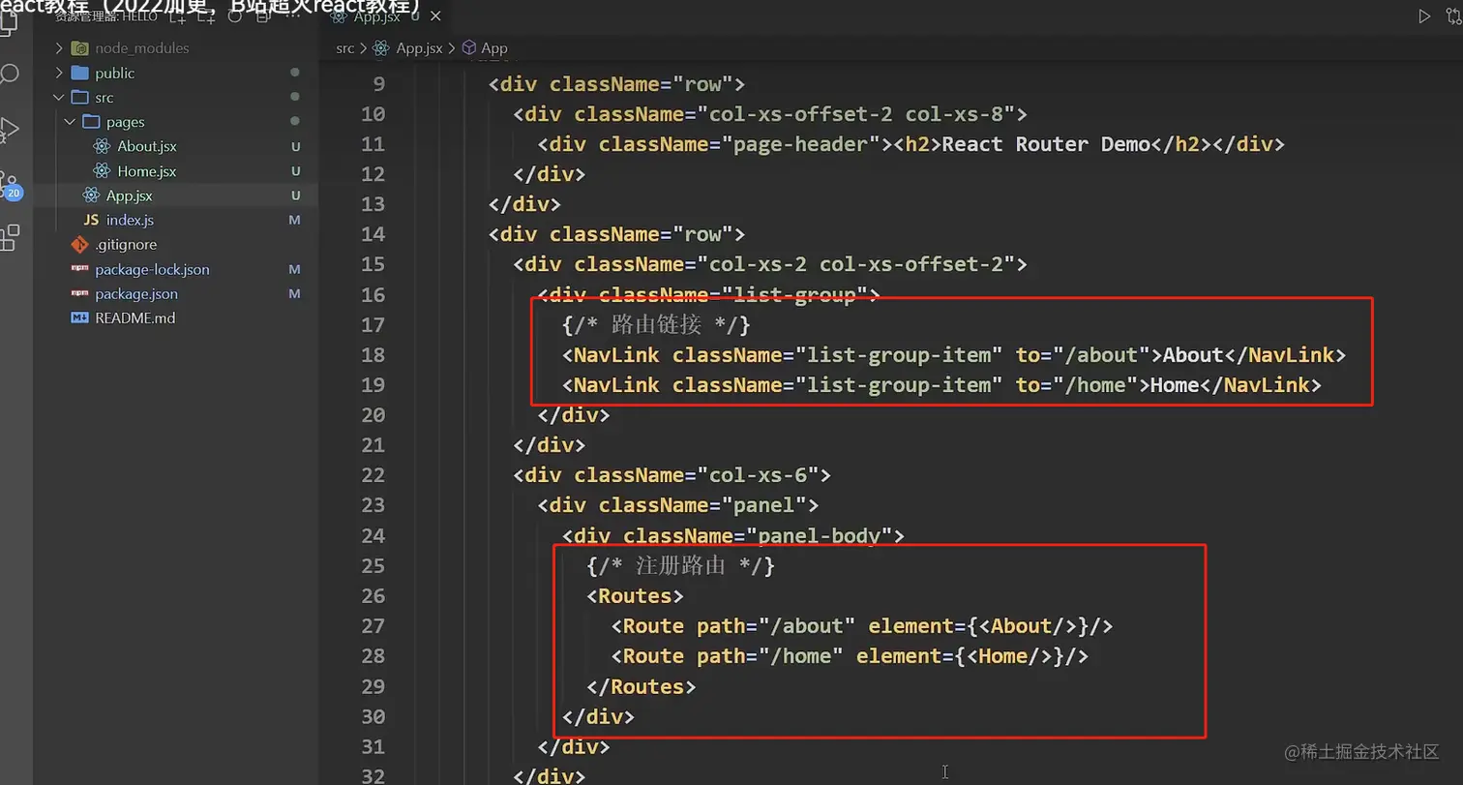Click the Run play icon in editor toolbar
Screen dimensions: 1463x785
point(1424,16)
